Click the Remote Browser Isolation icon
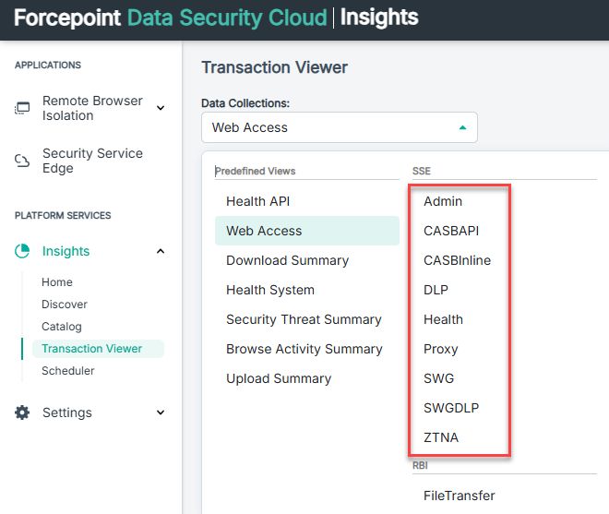Image resolution: width=609 pixels, height=514 pixels. [x=22, y=108]
